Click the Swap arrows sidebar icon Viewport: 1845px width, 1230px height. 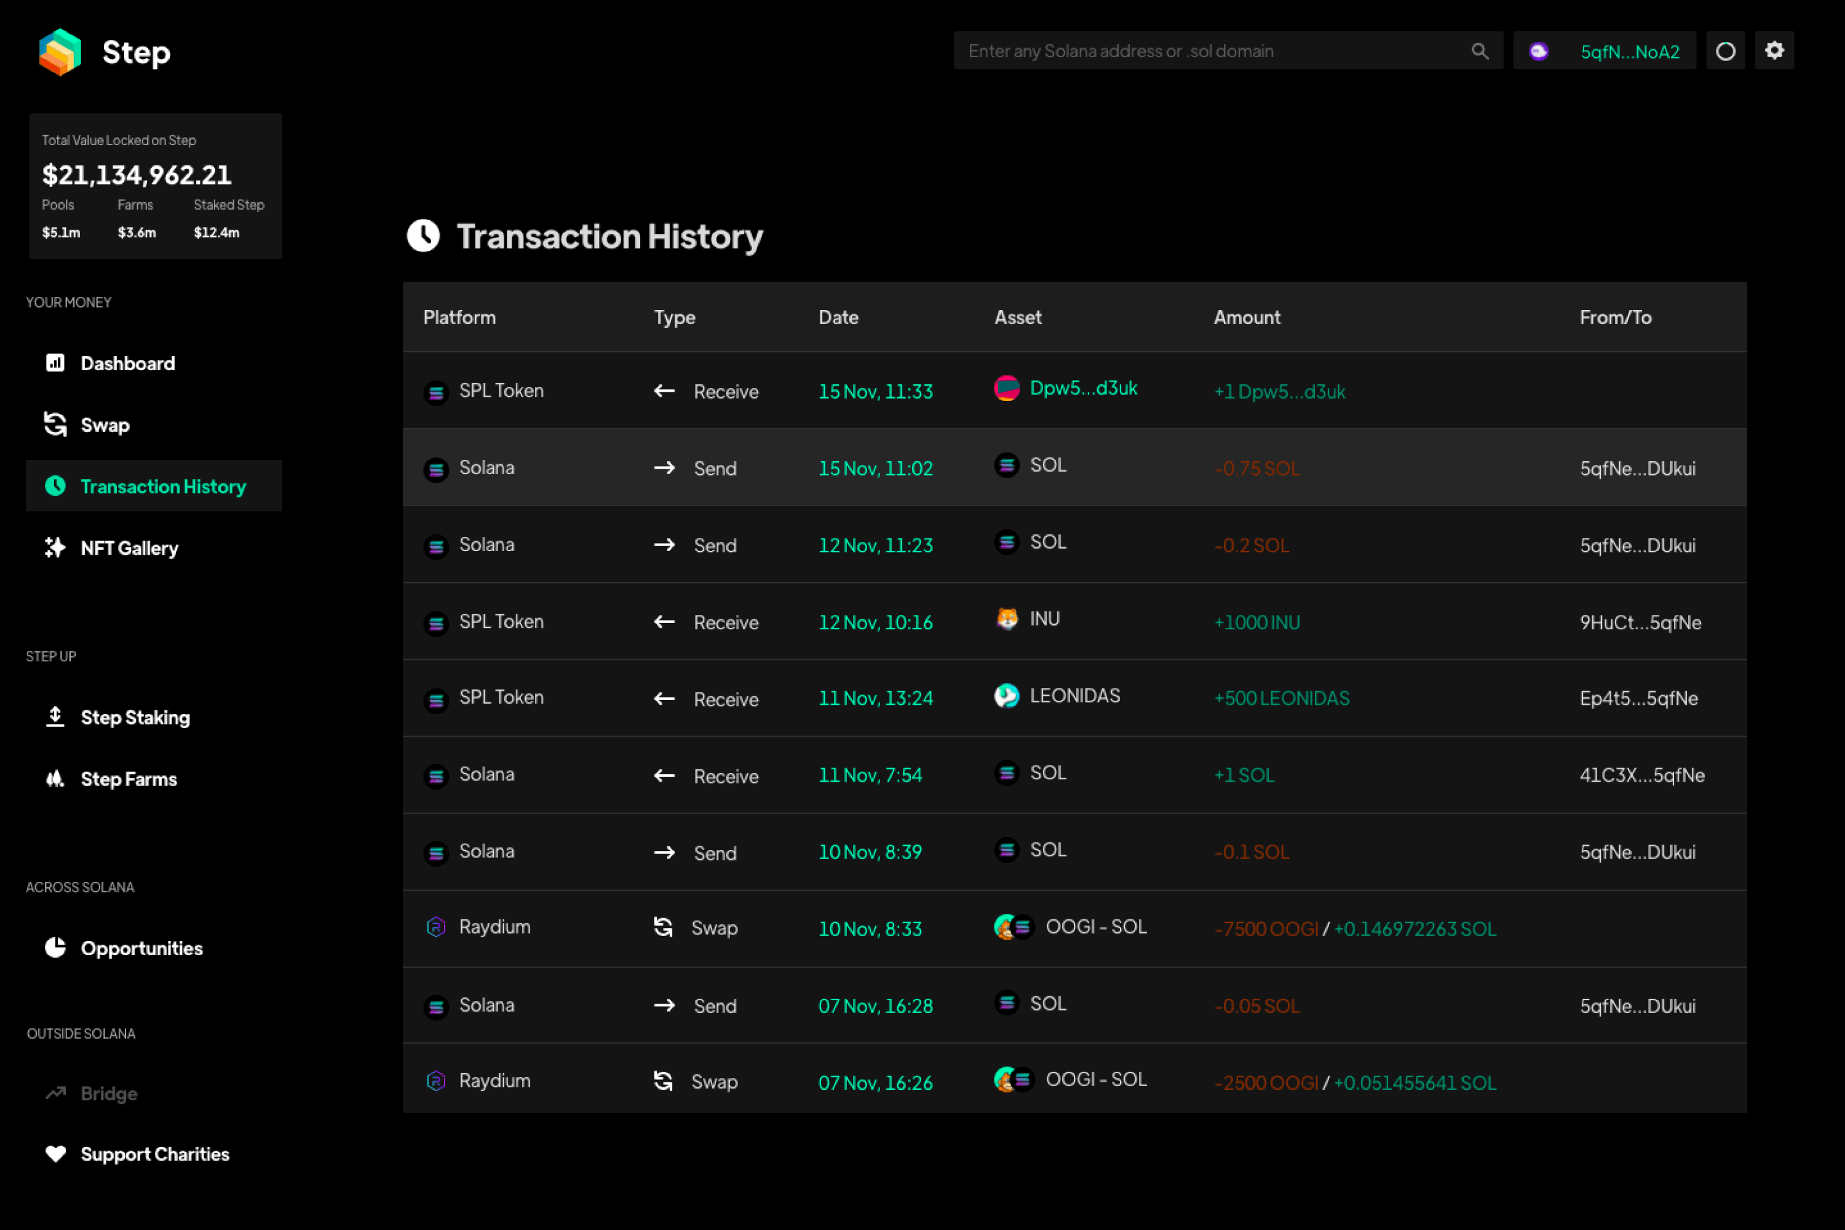click(x=55, y=424)
